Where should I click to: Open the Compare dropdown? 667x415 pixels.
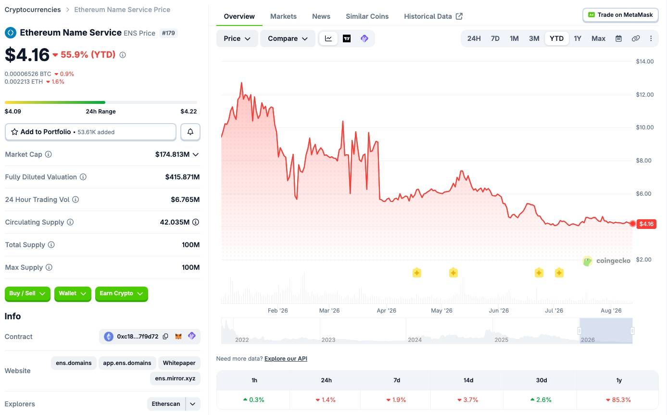[x=288, y=38]
